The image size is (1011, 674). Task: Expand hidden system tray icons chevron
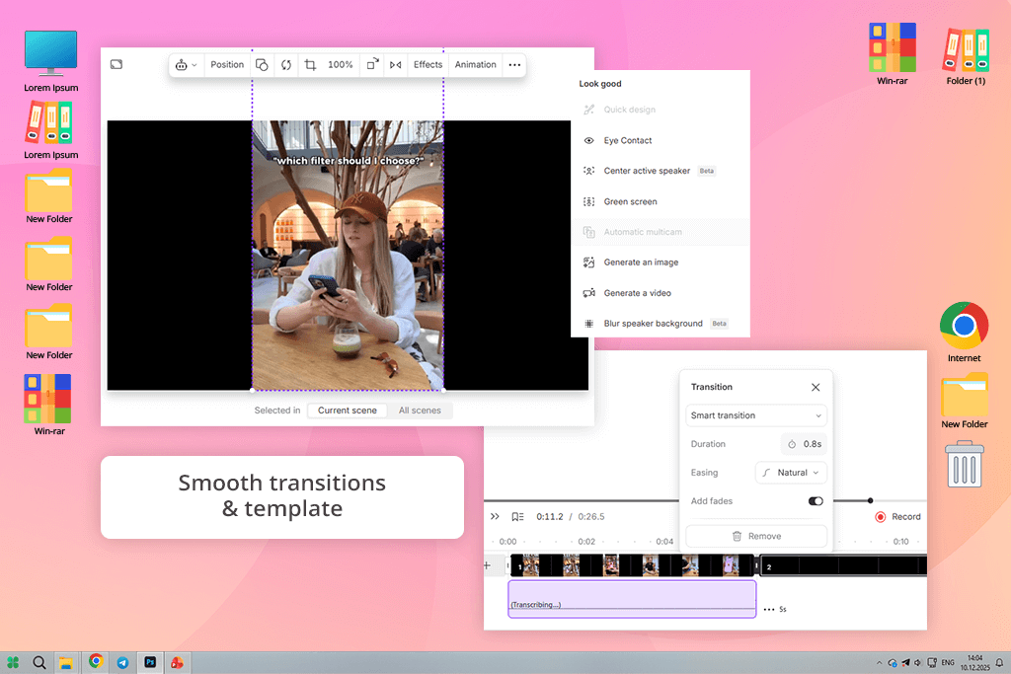point(879,662)
